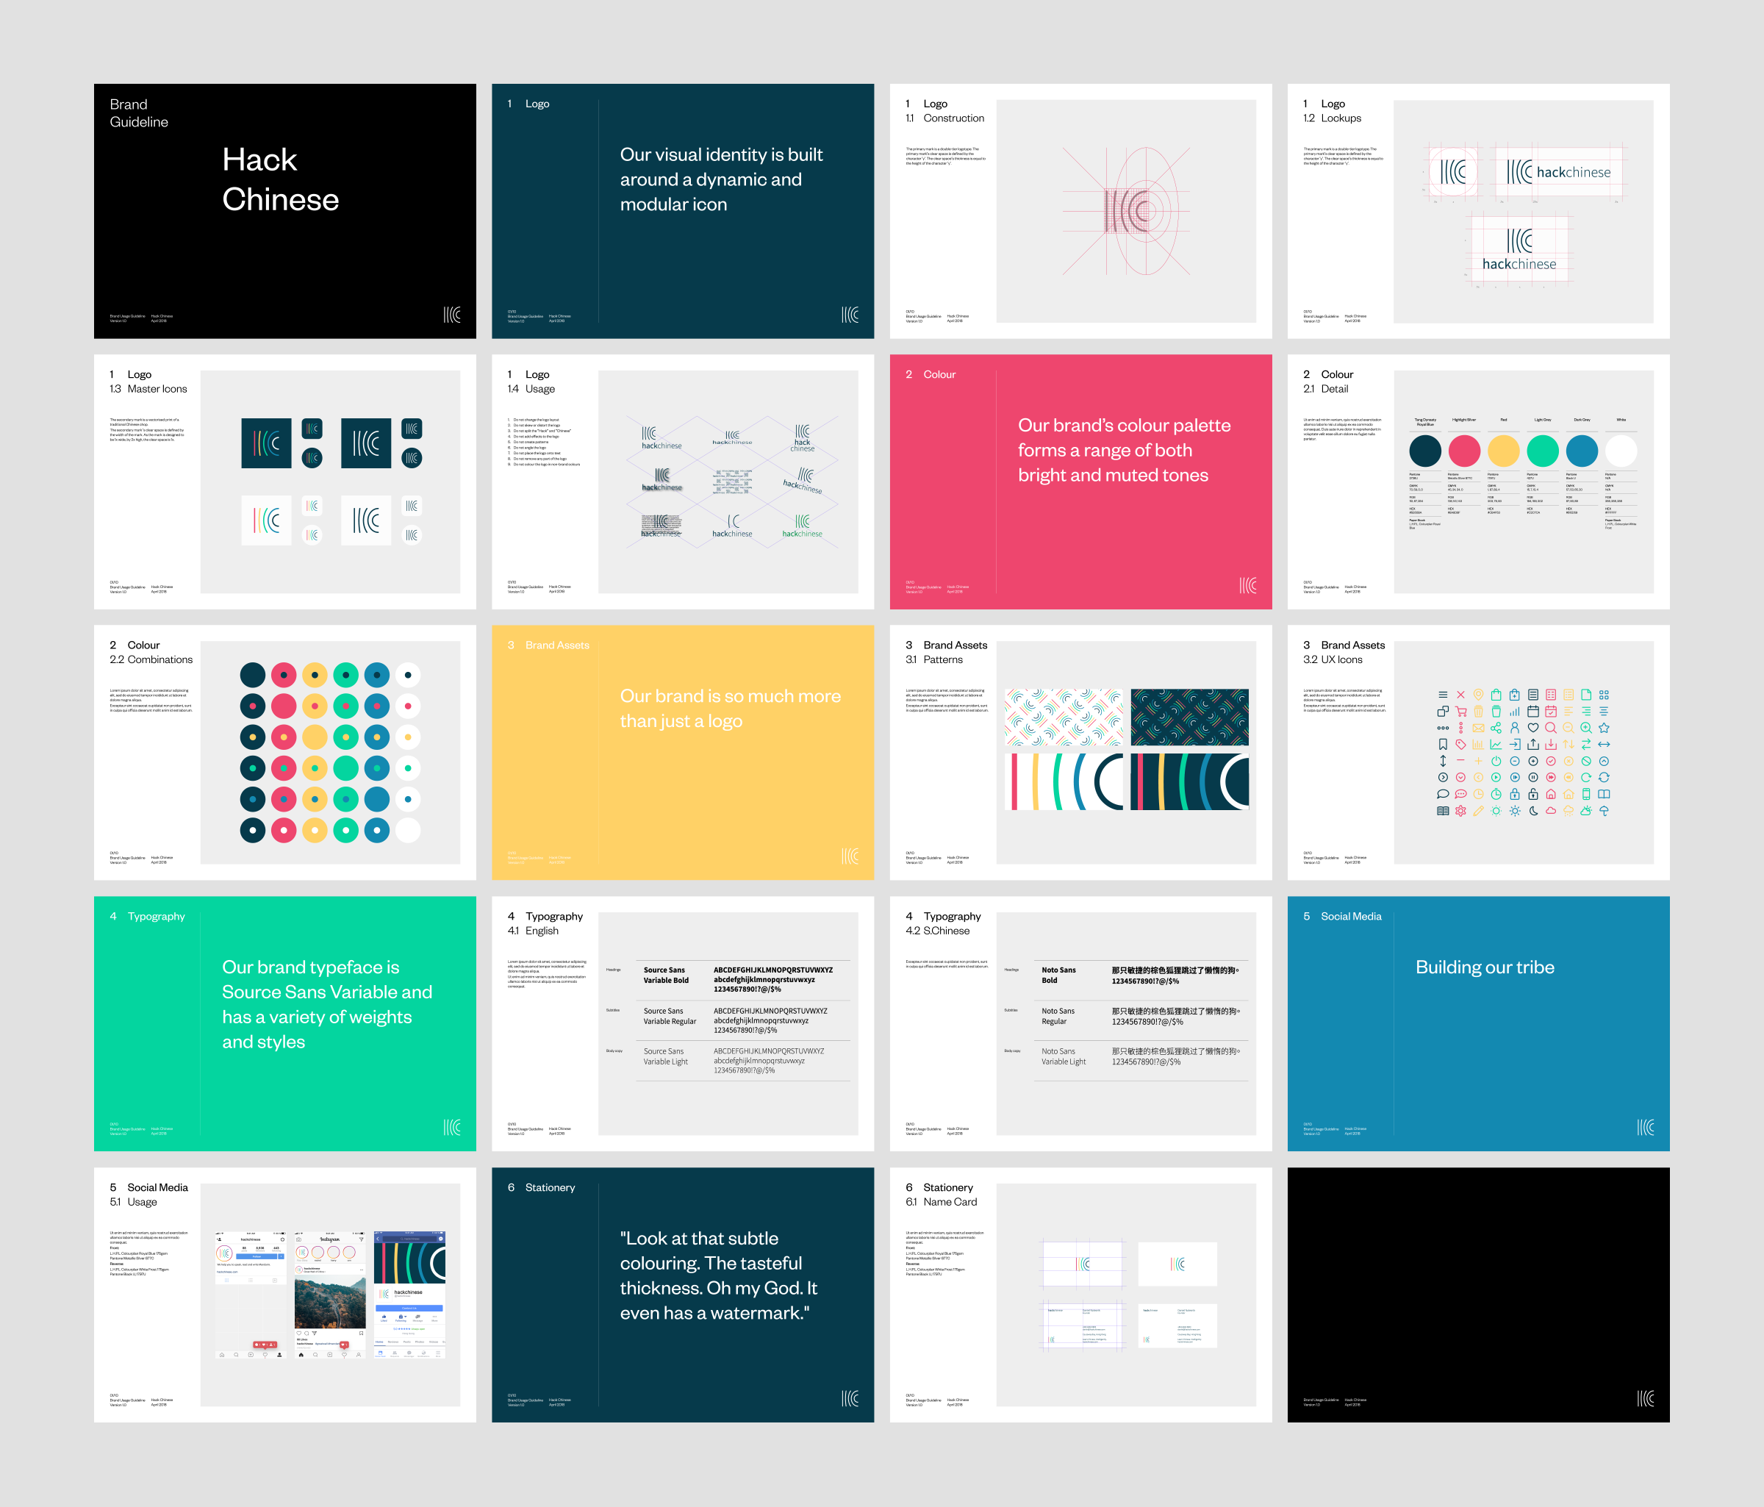
Task: Open the black Hack Chinese cover slide
Action: tap(285, 211)
